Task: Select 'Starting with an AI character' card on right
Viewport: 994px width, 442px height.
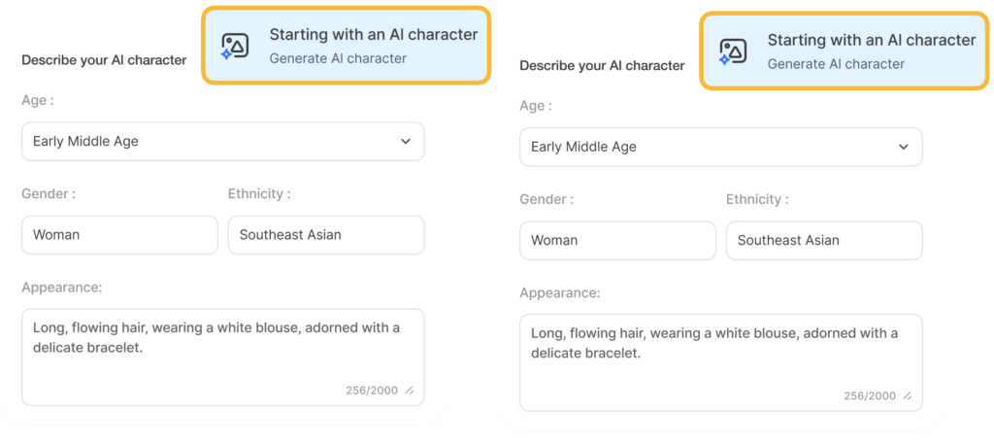Action: [845, 51]
